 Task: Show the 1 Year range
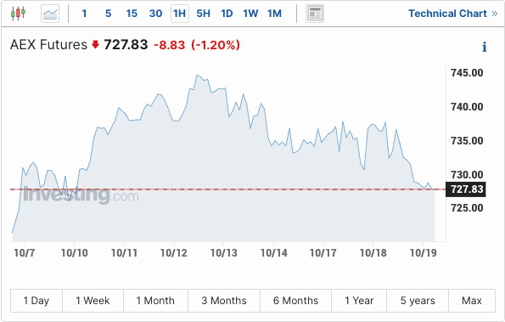pyautogui.click(x=359, y=301)
